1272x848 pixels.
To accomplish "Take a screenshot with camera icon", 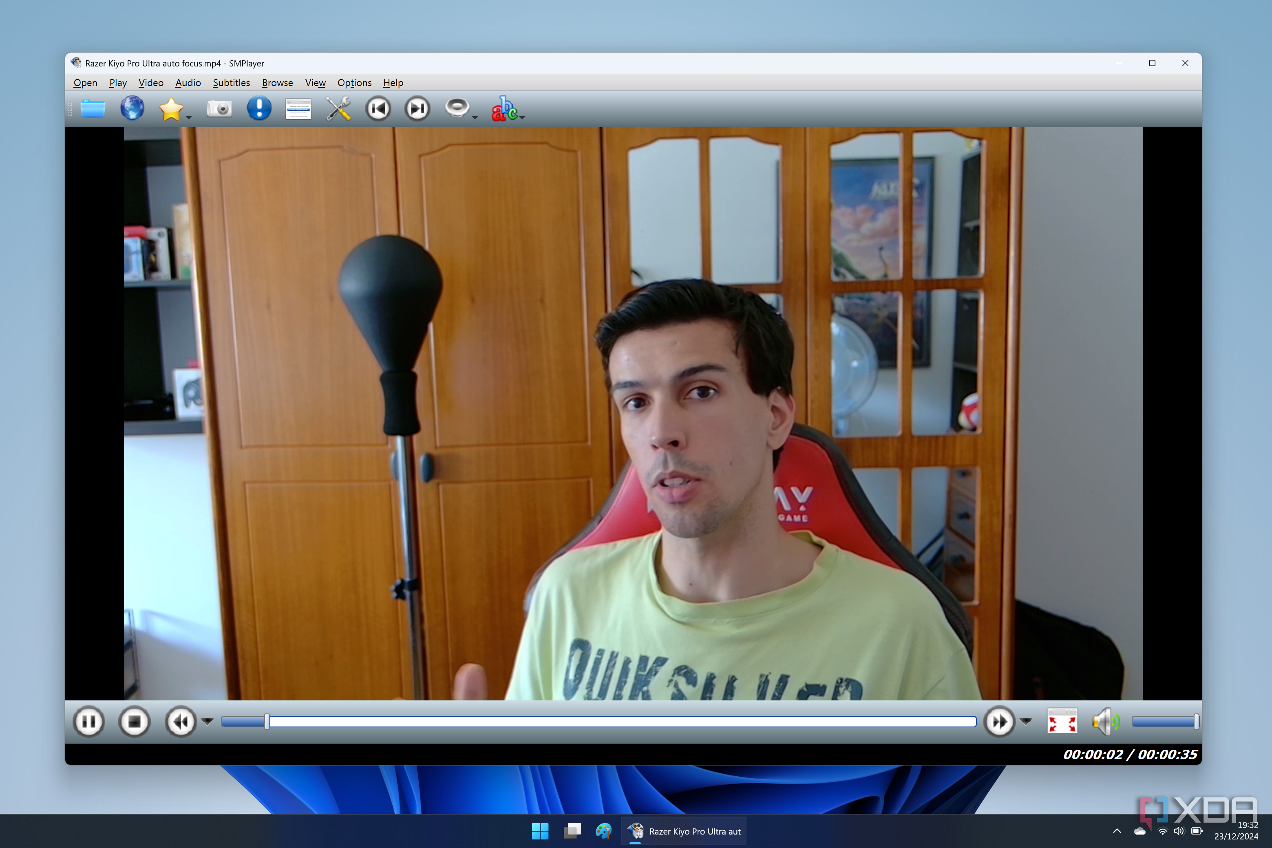I will point(219,109).
